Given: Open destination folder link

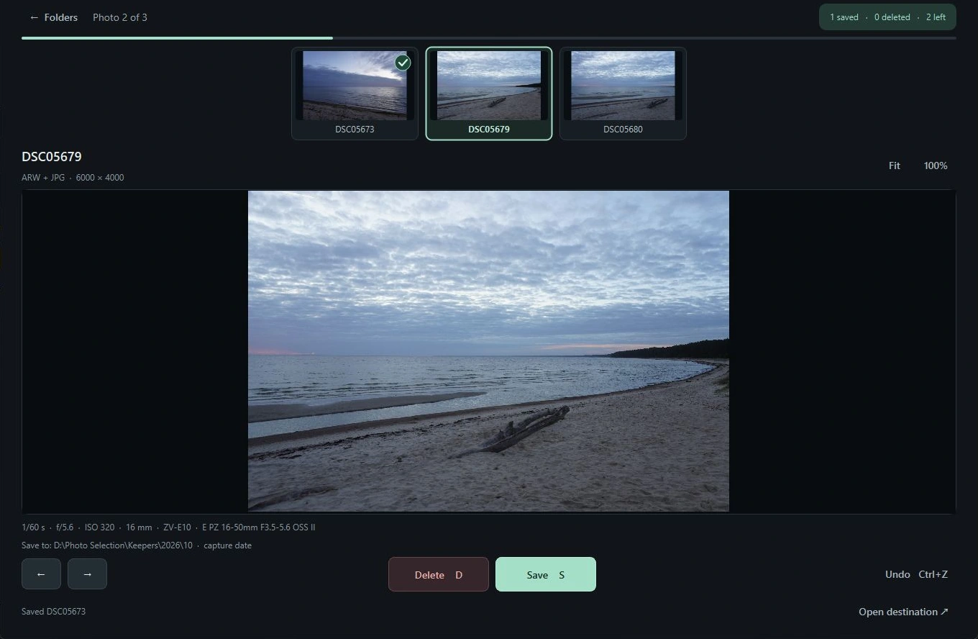Looking at the screenshot, I should 903,612.
